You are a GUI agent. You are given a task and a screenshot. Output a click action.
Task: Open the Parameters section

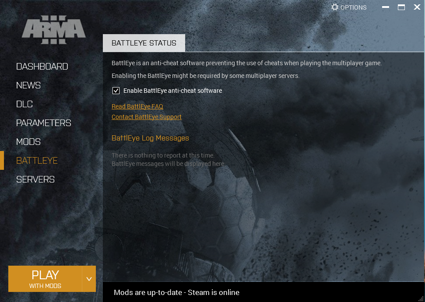point(43,123)
